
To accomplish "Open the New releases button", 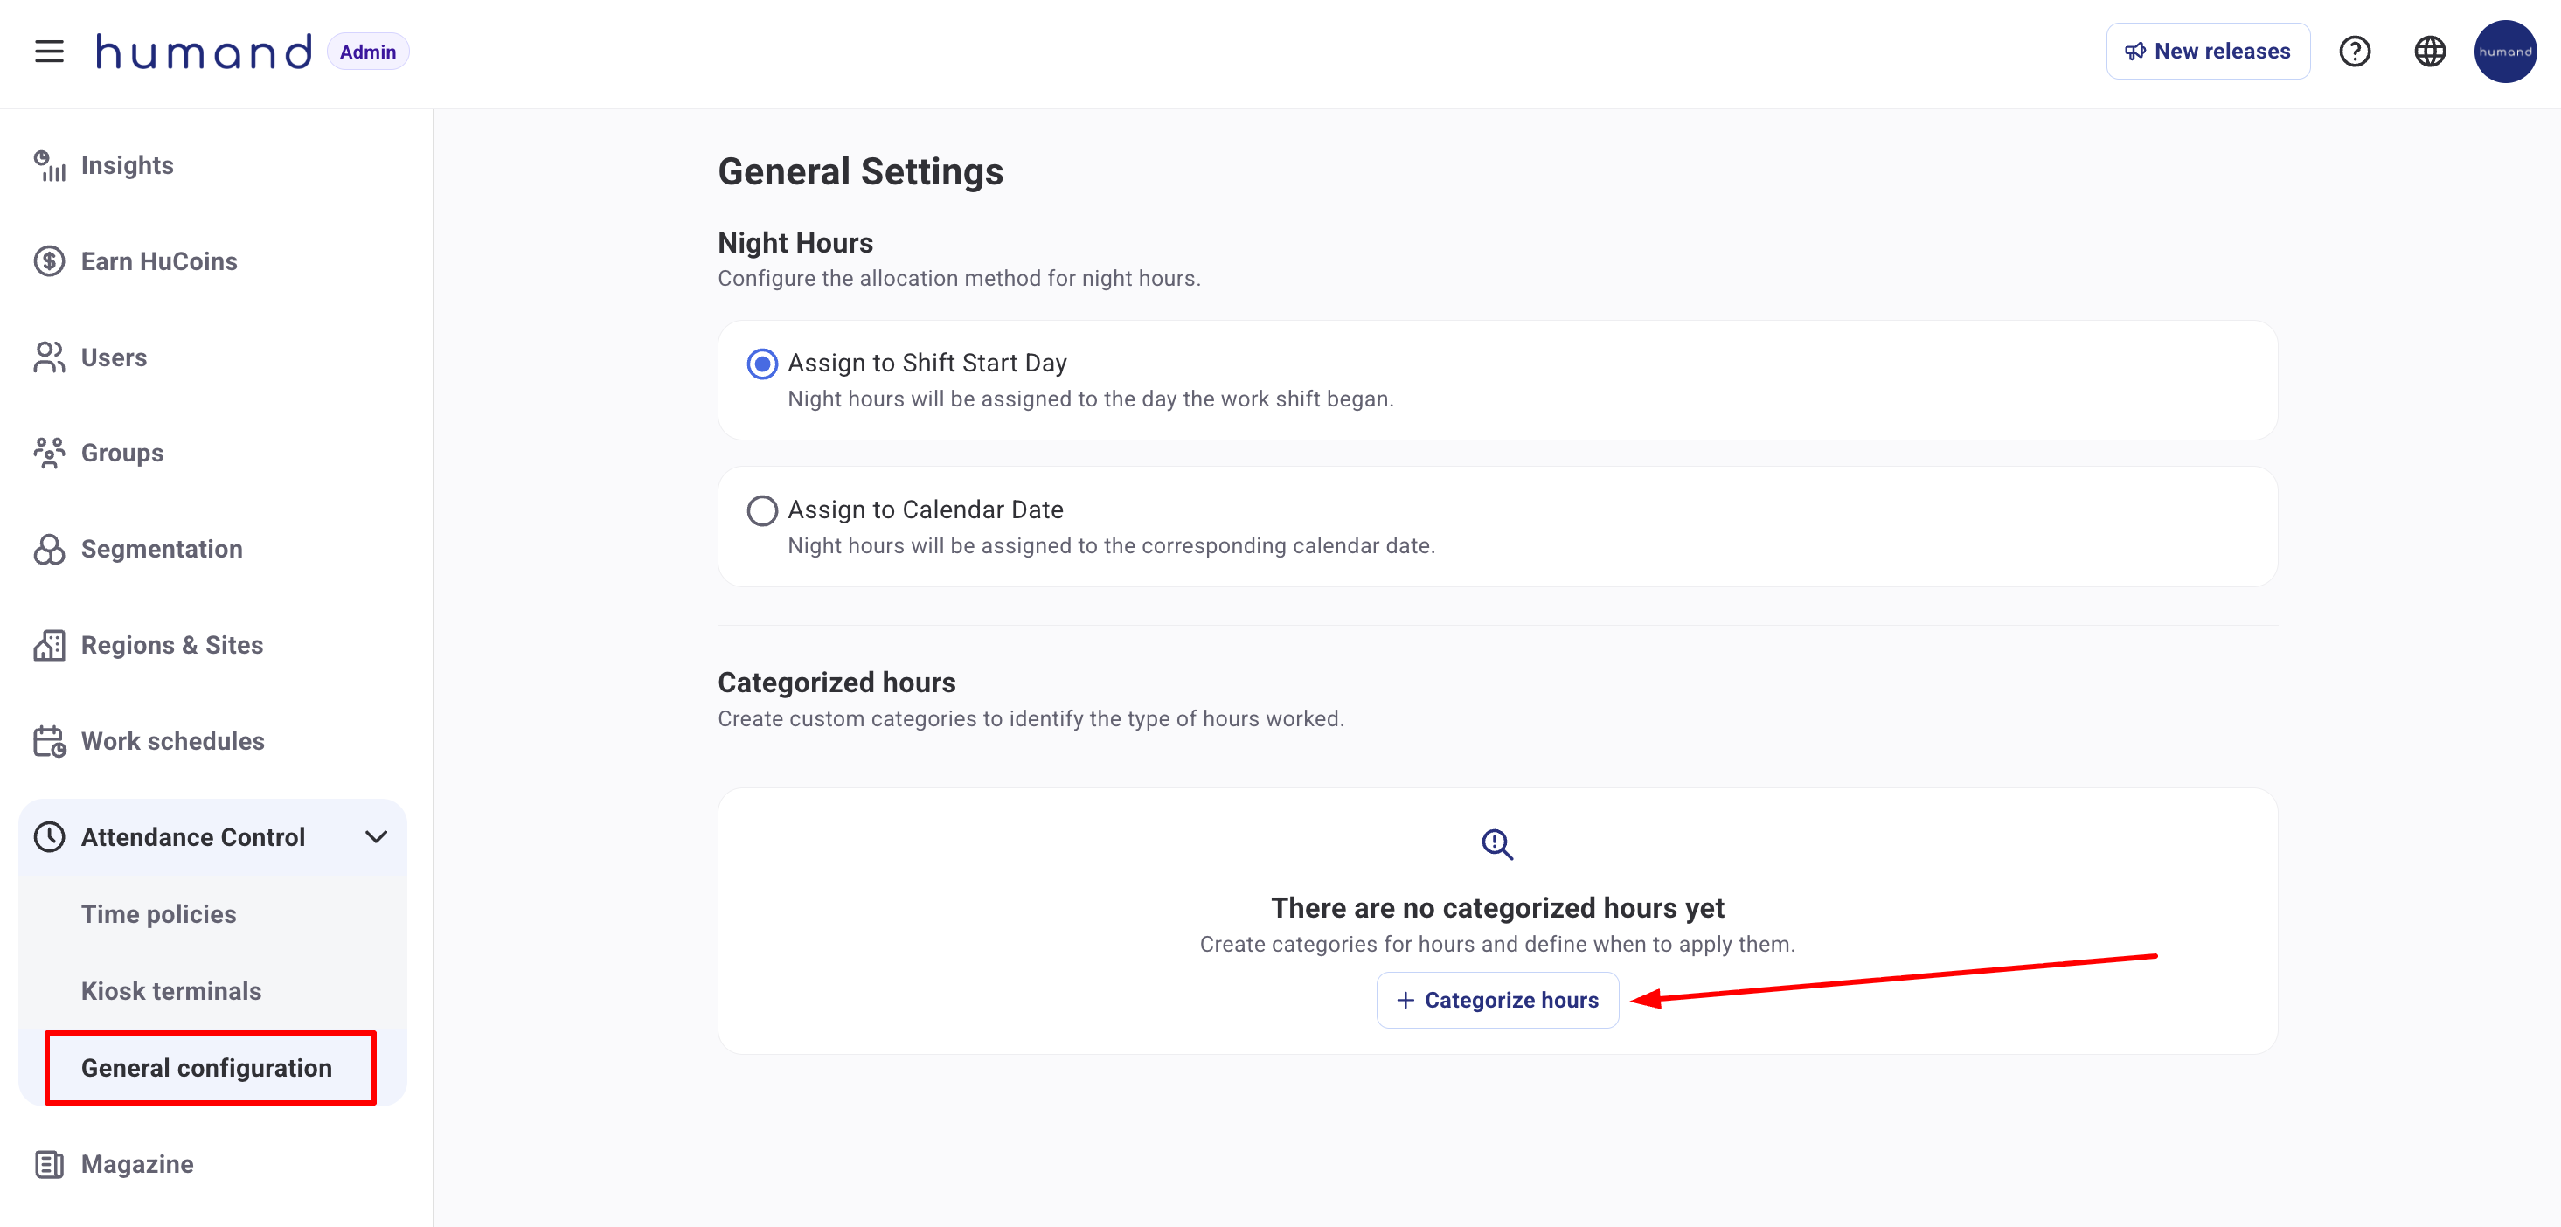I will tap(2207, 51).
